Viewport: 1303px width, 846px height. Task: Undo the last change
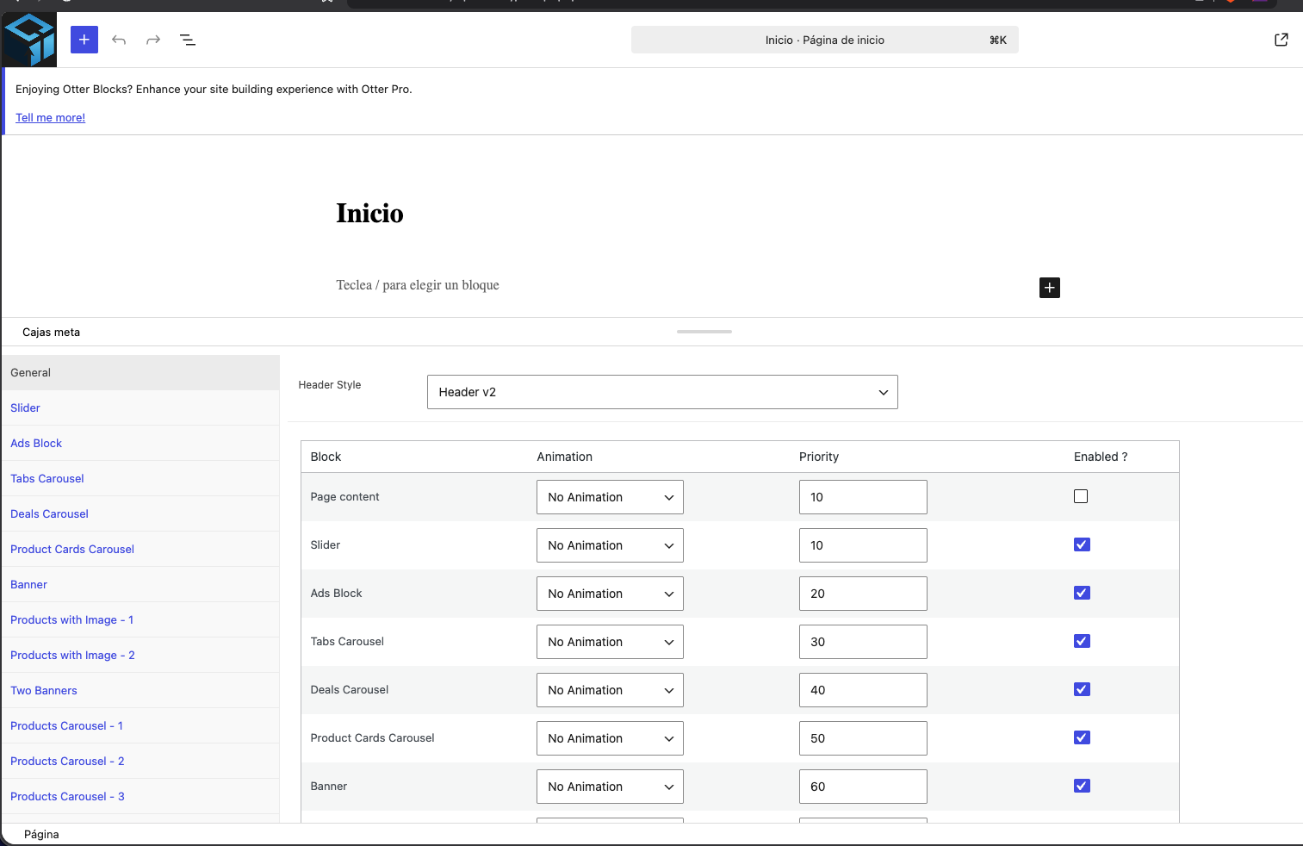[x=119, y=40]
